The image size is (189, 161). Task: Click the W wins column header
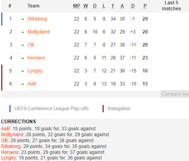pos(86,6)
